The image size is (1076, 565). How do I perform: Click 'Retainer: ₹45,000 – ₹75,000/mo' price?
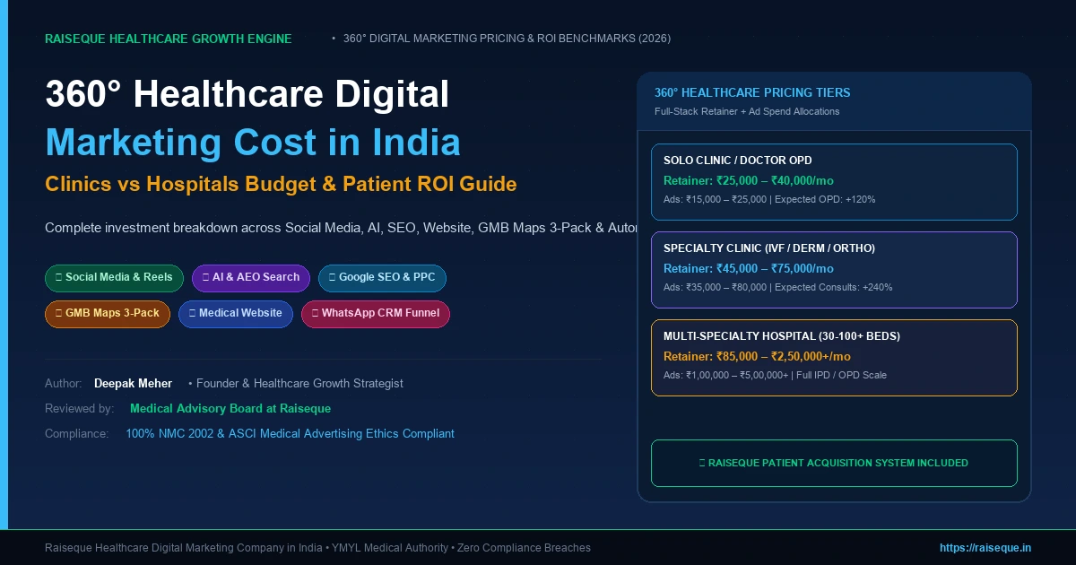(x=749, y=269)
